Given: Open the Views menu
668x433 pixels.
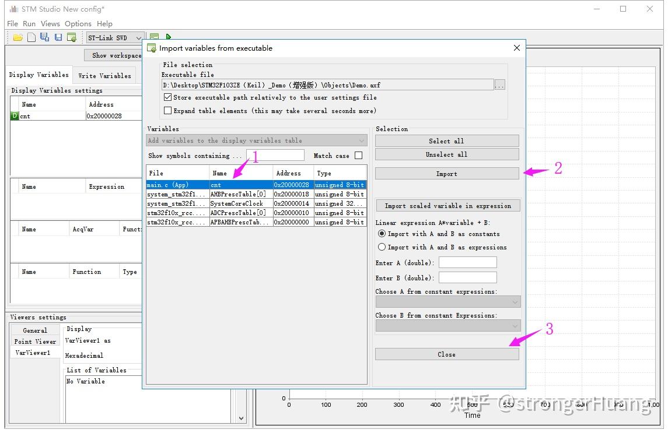Looking at the screenshot, I should click(x=50, y=23).
